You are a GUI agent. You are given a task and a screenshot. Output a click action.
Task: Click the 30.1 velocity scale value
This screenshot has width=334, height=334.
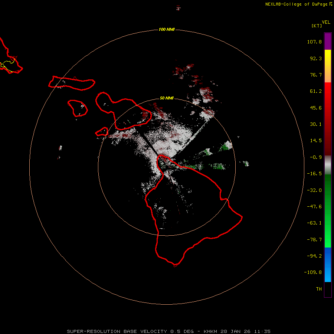coord(316,124)
